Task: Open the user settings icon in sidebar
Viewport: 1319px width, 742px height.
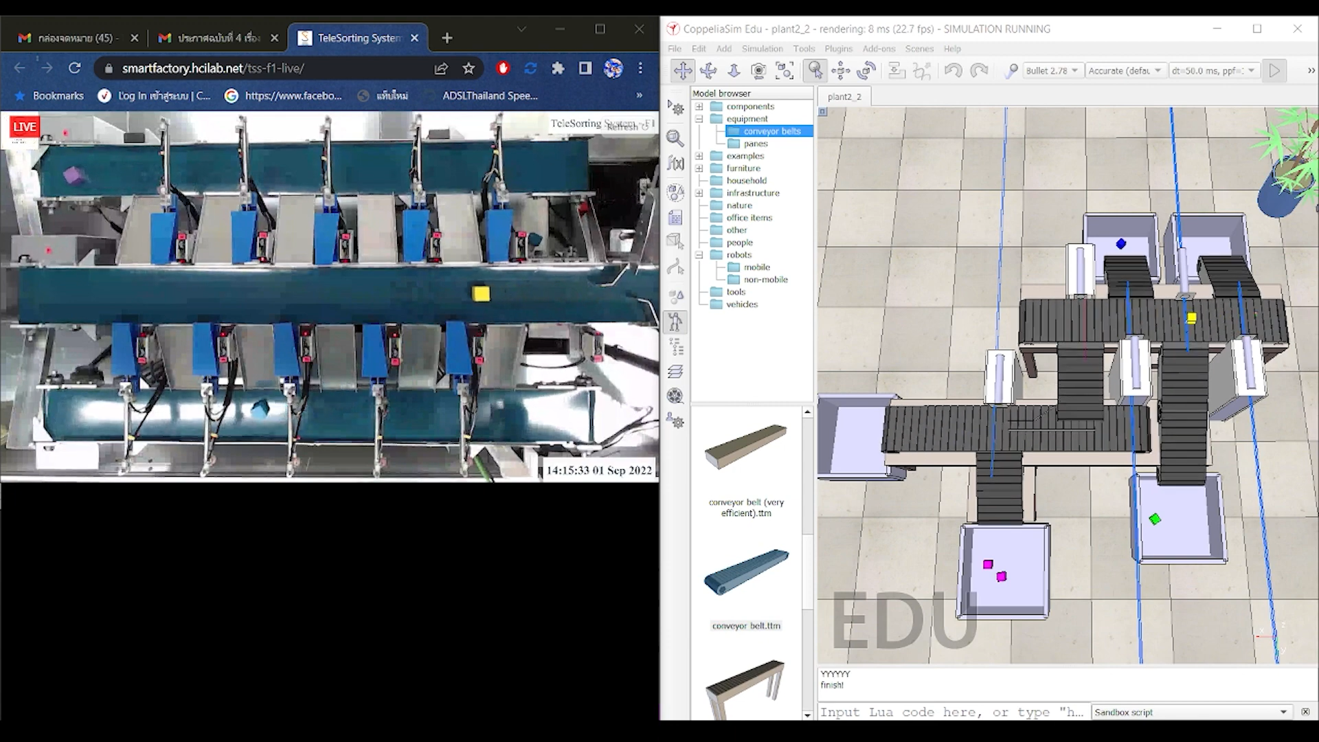Action: click(676, 422)
